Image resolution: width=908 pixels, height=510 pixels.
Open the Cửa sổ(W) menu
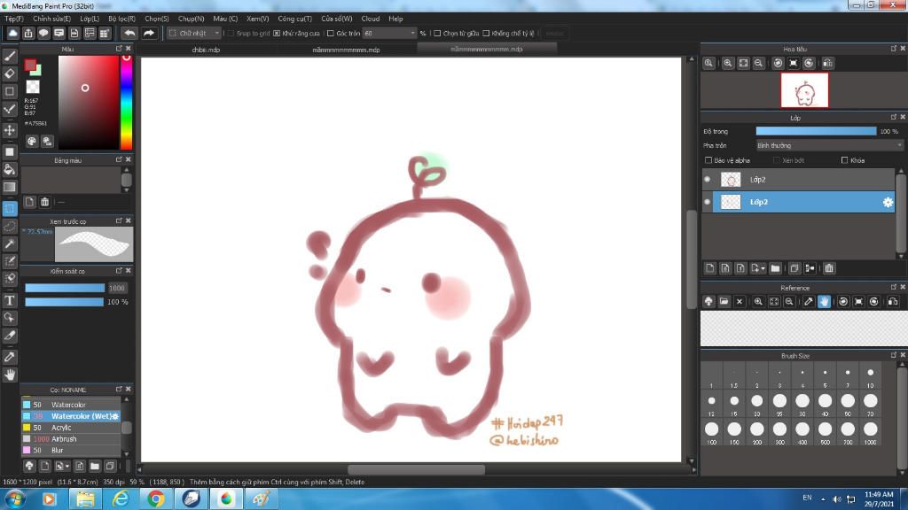(x=337, y=19)
